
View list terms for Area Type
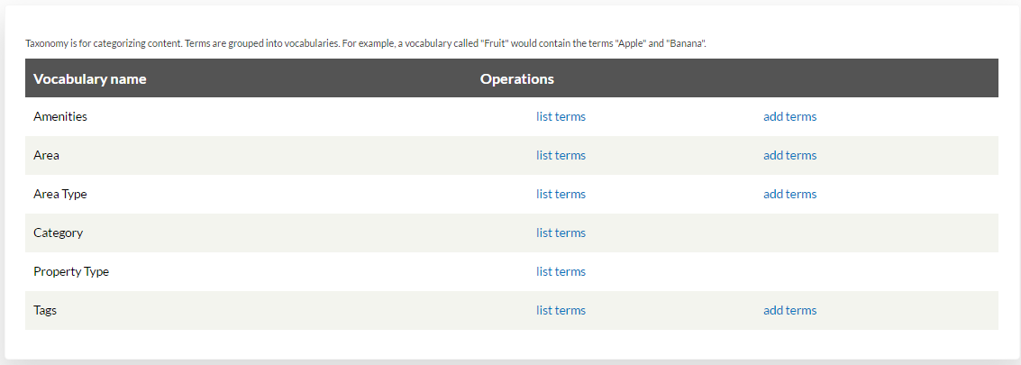click(x=561, y=195)
